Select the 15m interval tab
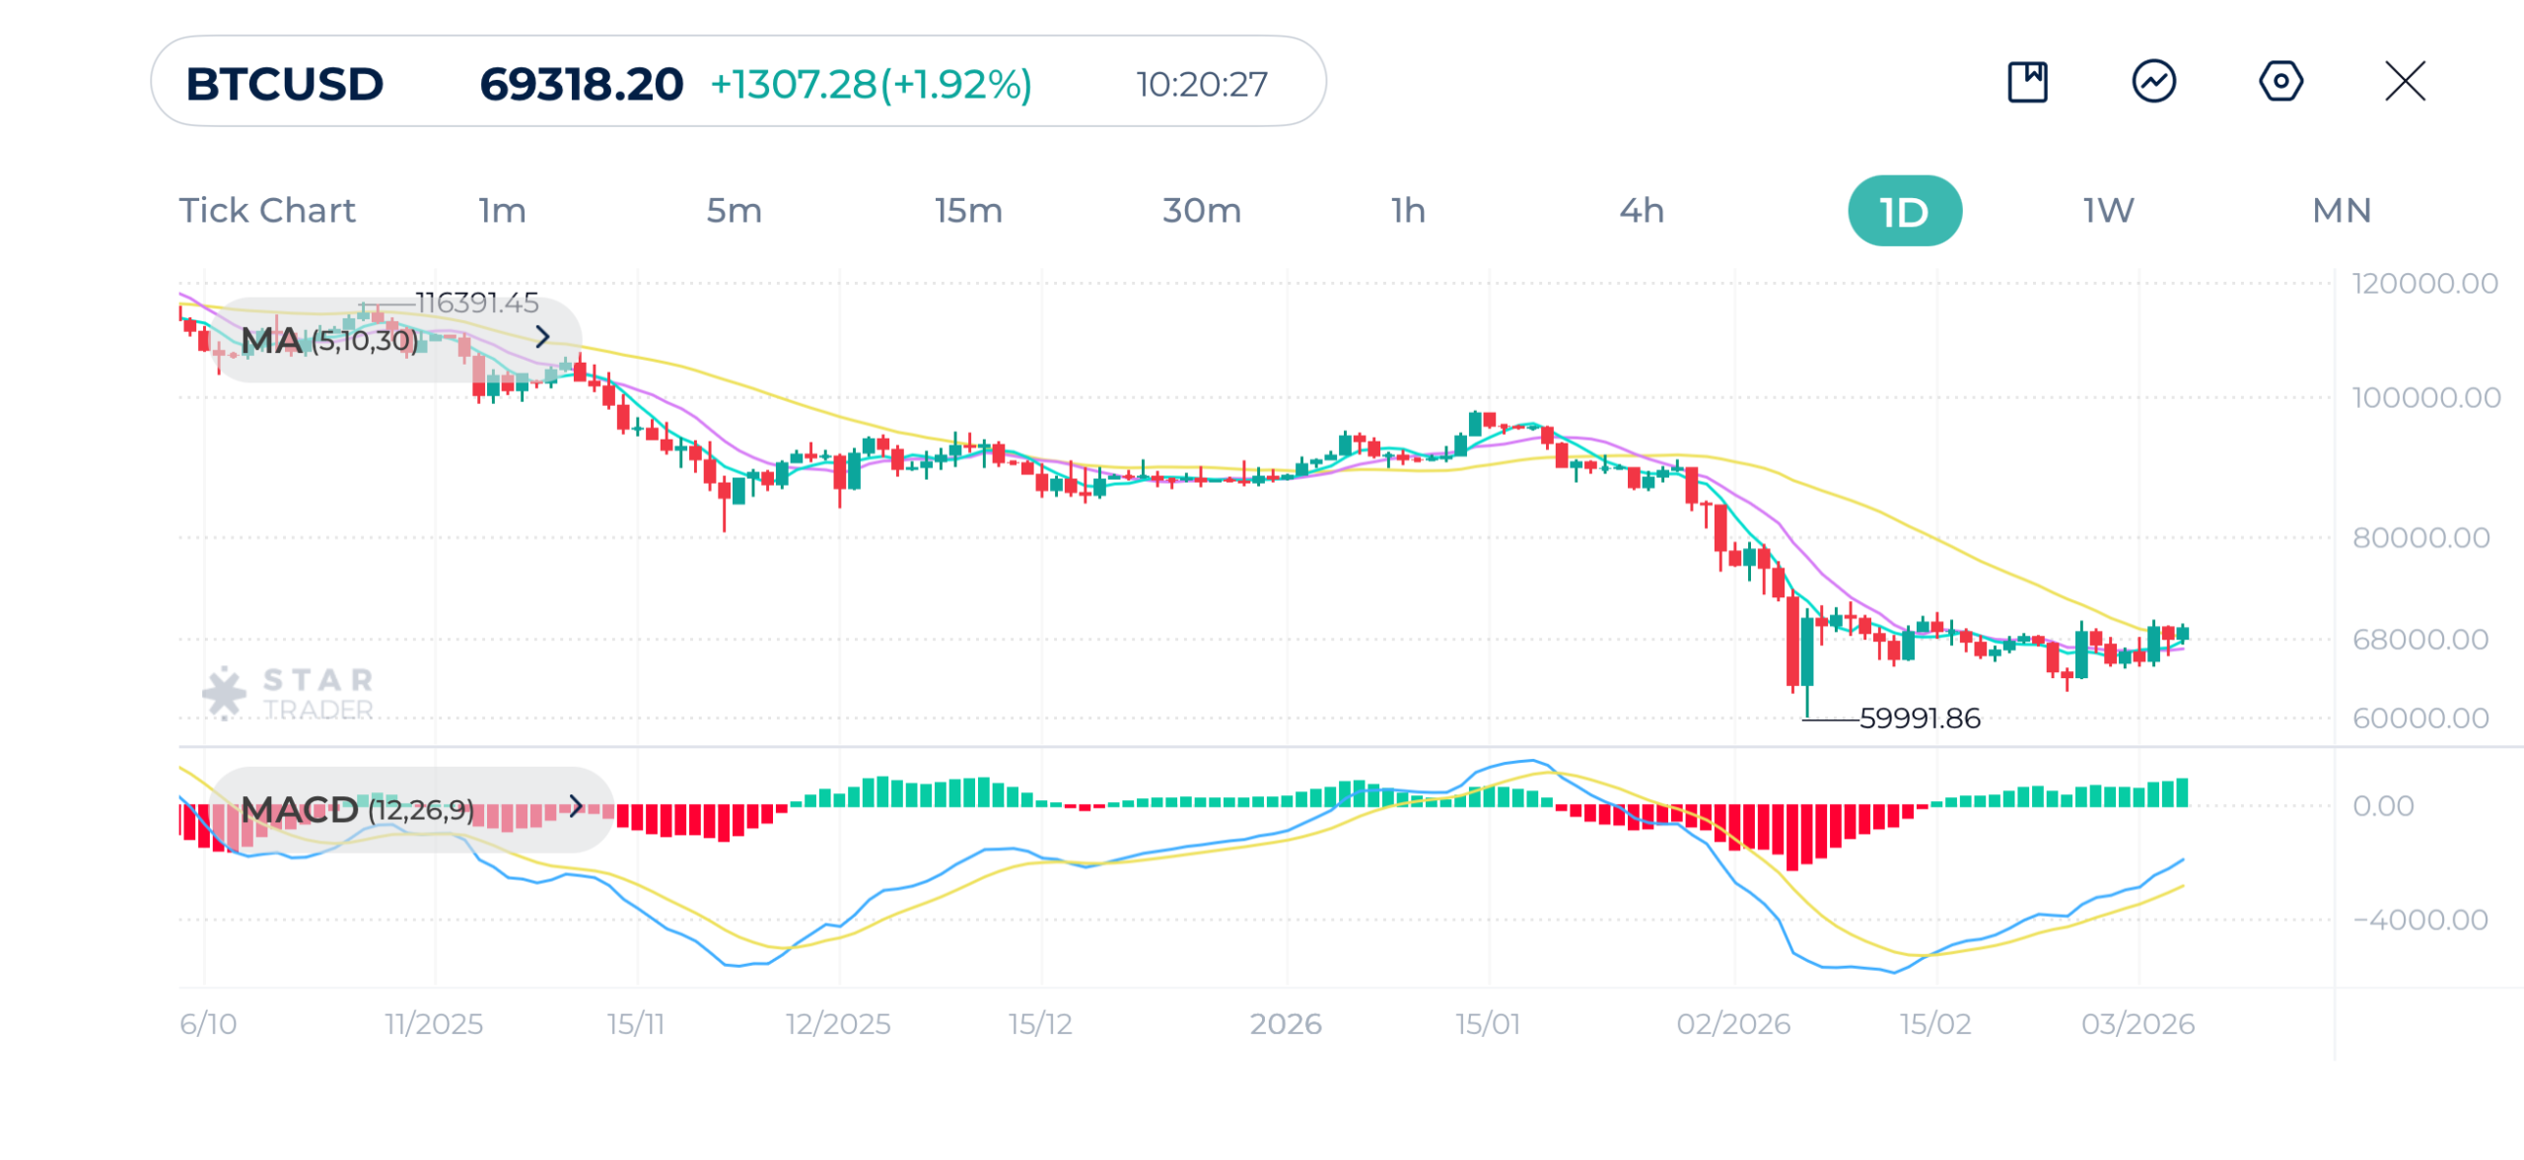 pos(967,209)
